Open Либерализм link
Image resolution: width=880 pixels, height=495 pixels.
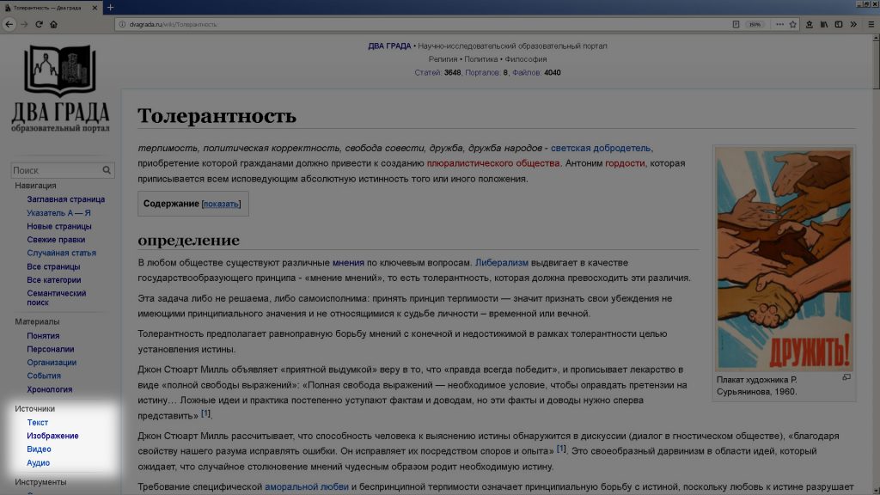(x=502, y=263)
